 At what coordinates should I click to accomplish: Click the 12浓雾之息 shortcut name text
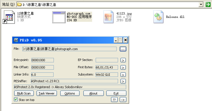(25, 13)
